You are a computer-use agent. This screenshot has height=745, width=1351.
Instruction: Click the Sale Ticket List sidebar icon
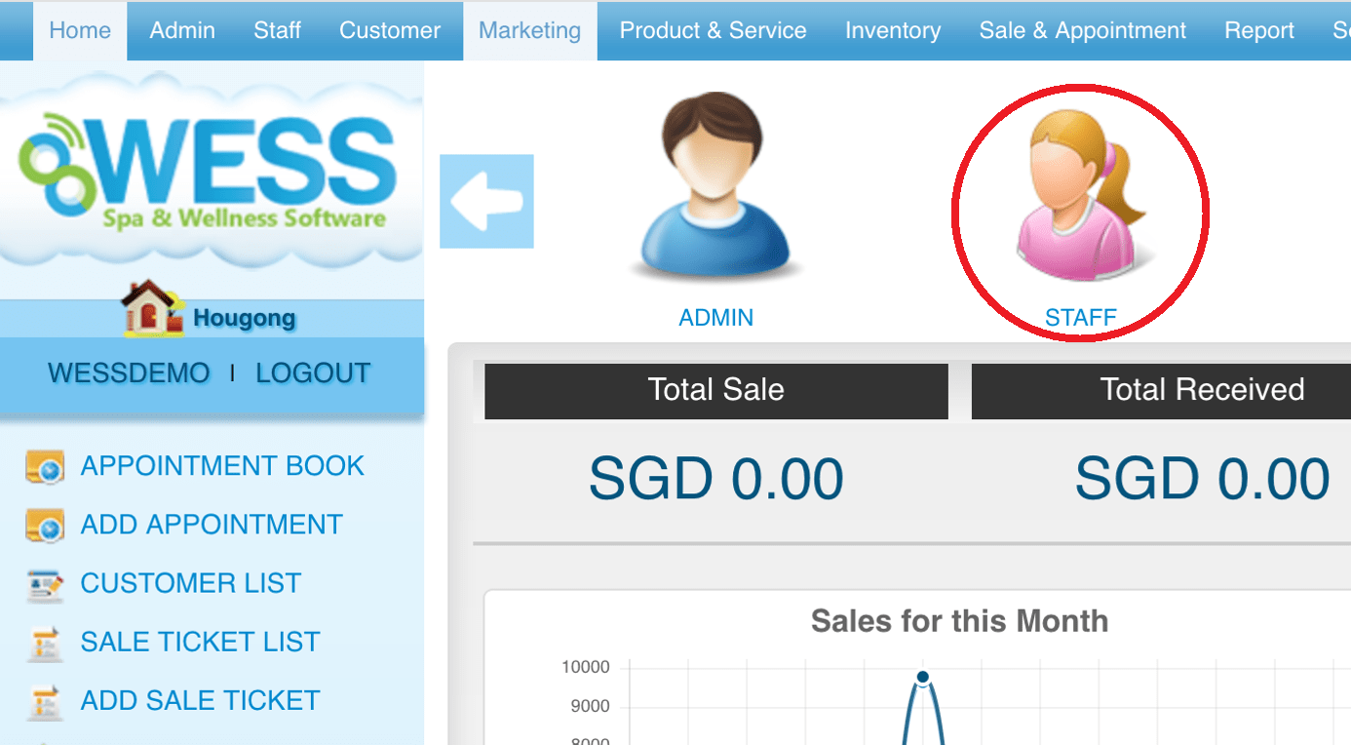(x=45, y=643)
